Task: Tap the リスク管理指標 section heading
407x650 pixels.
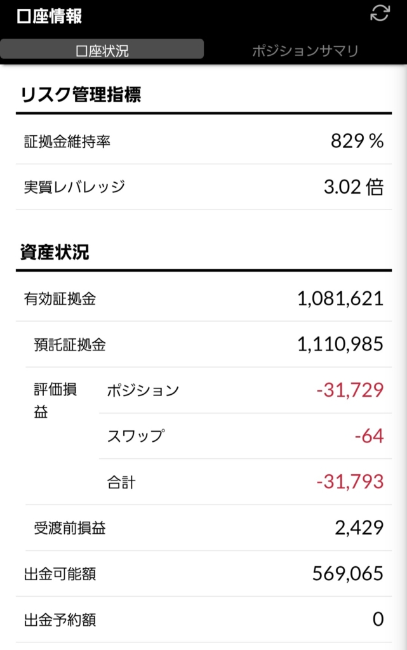Action: coord(81,95)
